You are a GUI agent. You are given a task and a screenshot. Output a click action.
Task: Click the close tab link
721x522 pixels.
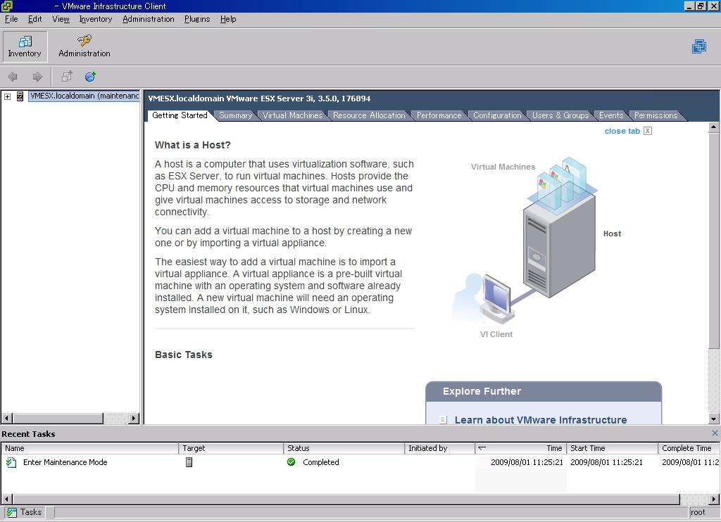pos(622,131)
